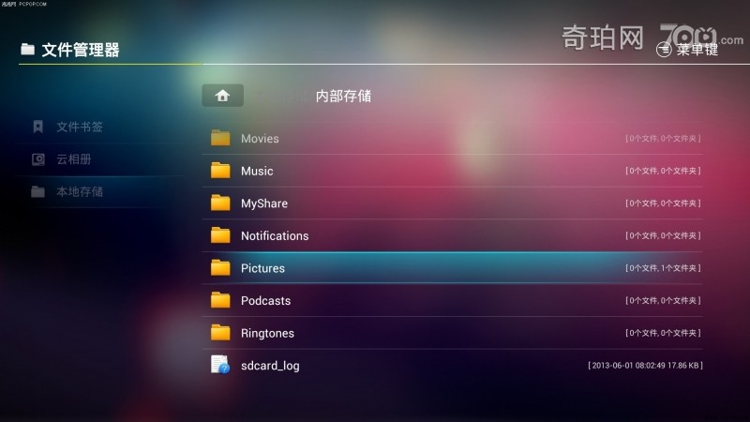Open the Notifications folder
This screenshot has width=750, height=422.
click(x=453, y=235)
